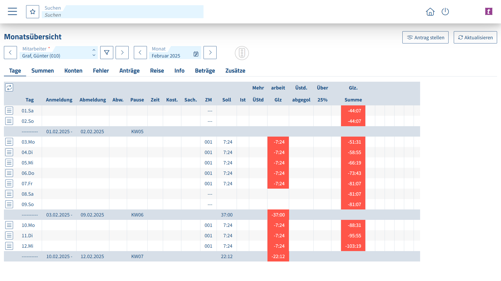Click the table swap-view icon in header
This screenshot has width=501, height=281.
pos(9,87)
